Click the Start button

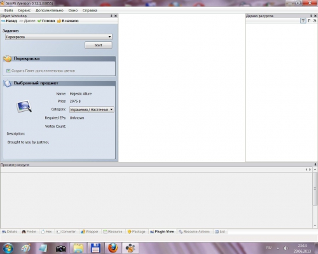tap(99, 45)
